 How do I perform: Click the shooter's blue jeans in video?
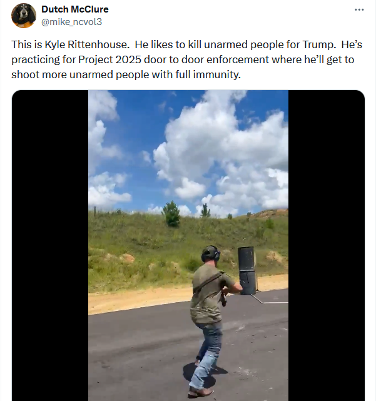point(207,354)
